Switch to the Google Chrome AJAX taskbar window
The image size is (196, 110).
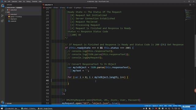pyautogui.click(x=45, y=108)
